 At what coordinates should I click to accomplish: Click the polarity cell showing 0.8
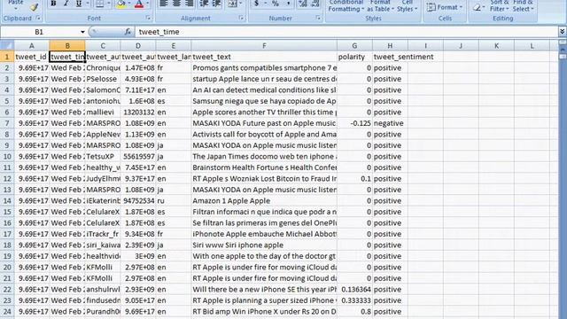tap(354, 311)
